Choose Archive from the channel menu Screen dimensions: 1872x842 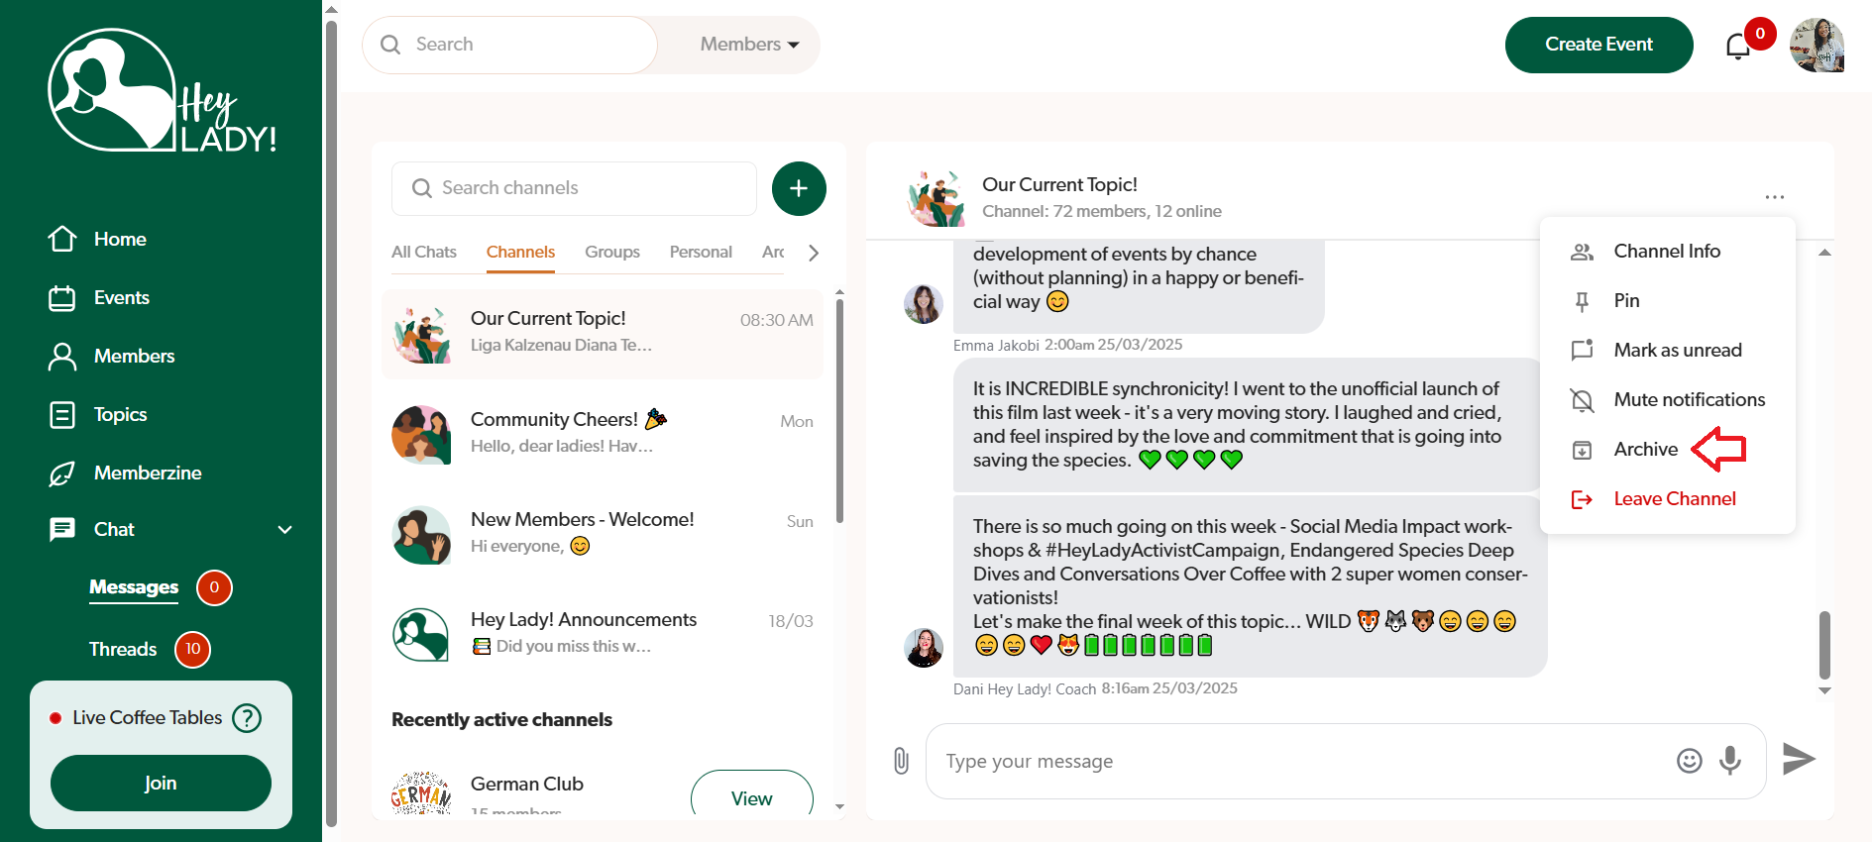click(x=1668, y=450)
